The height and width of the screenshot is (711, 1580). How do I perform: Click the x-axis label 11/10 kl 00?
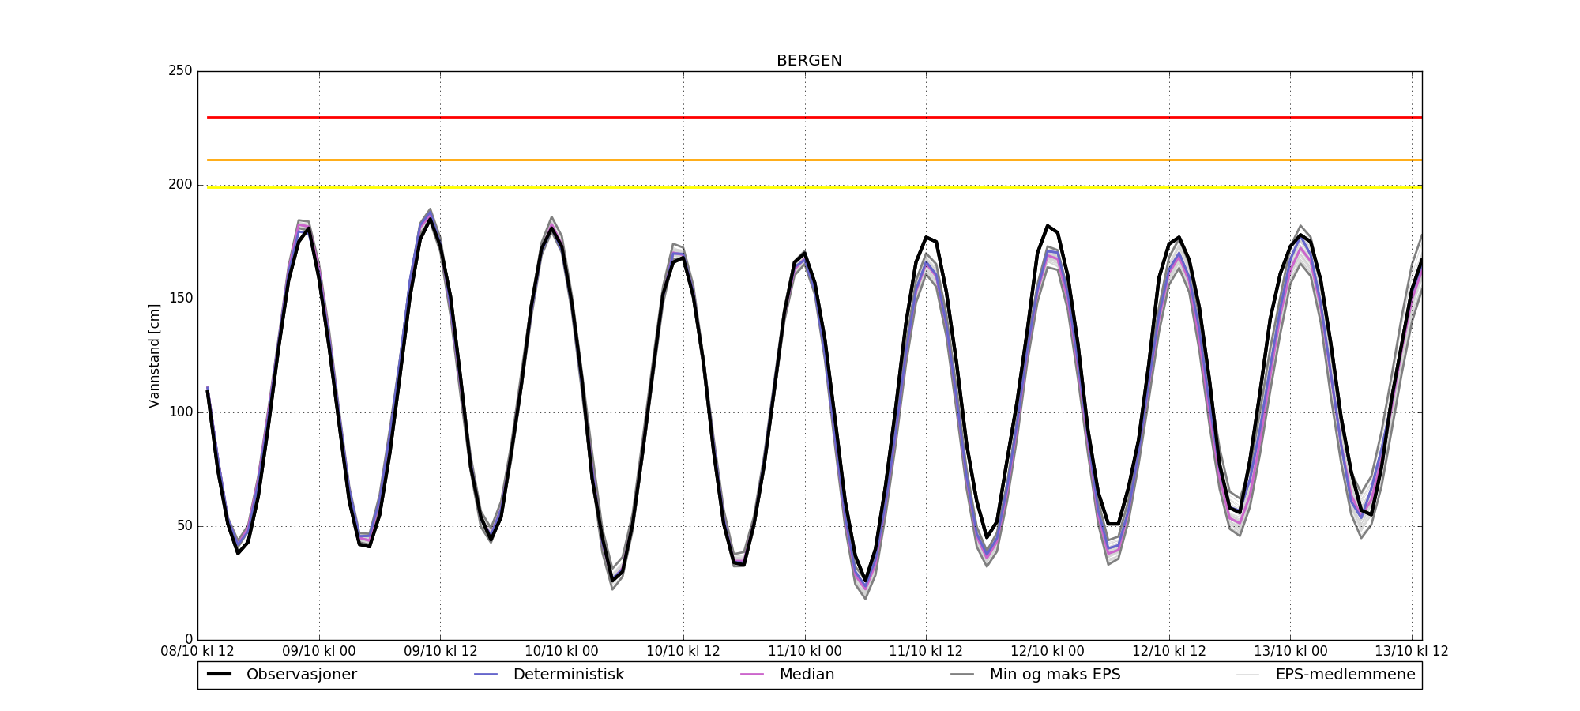tap(805, 652)
